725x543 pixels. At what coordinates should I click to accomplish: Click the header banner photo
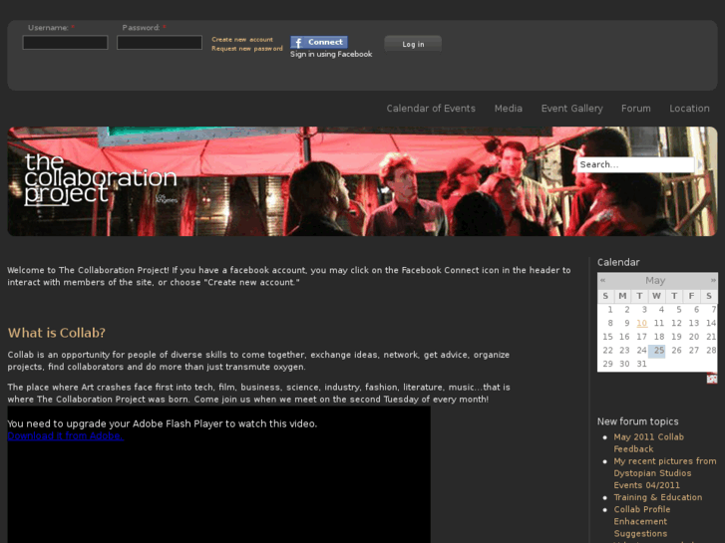pyautogui.click(x=362, y=181)
